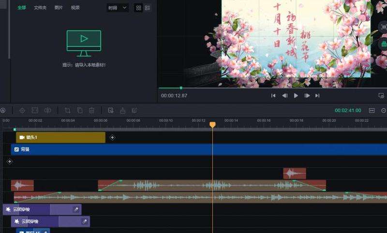387x233 pixels.
Task: Click the target locate icon in toolbar
Action: pos(22,110)
